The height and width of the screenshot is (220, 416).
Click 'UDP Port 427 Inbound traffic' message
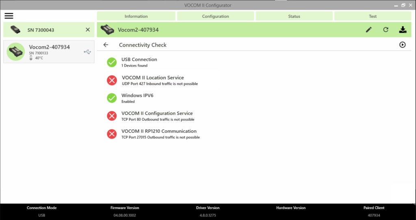[x=160, y=83]
